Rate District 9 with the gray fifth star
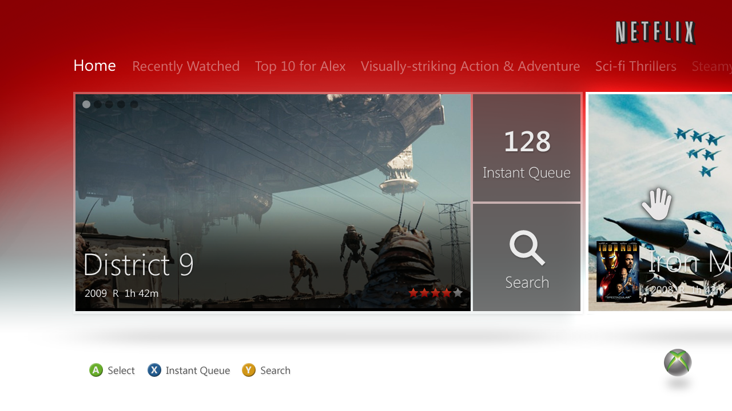This screenshot has width=732, height=411. tap(457, 293)
